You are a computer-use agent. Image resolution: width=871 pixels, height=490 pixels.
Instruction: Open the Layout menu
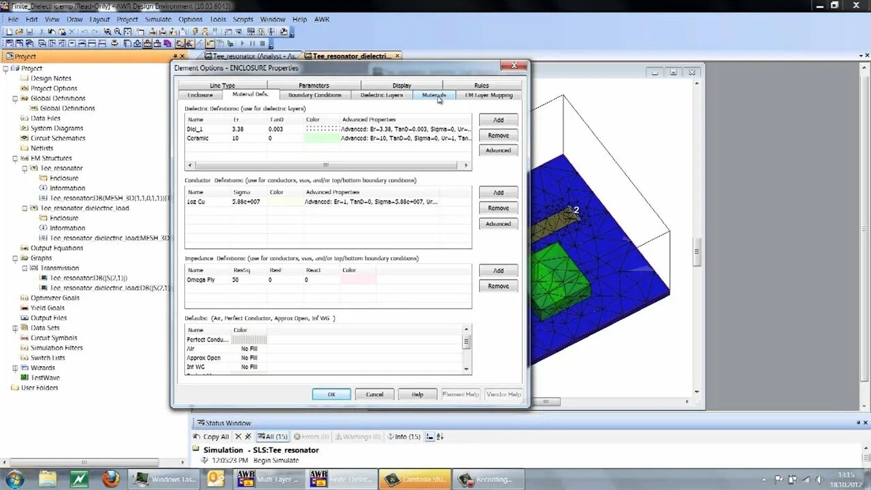click(x=99, y=19)
